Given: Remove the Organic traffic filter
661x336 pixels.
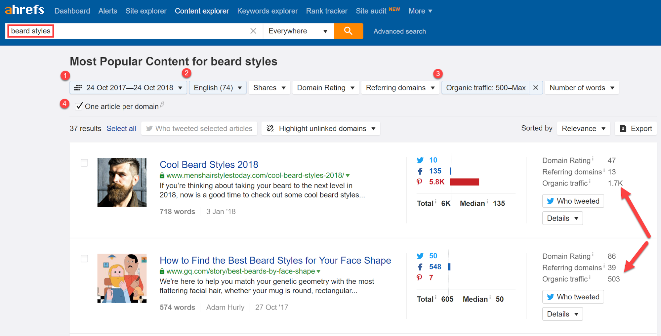Looking at the screenshot, I should click(x=536, y=88).
